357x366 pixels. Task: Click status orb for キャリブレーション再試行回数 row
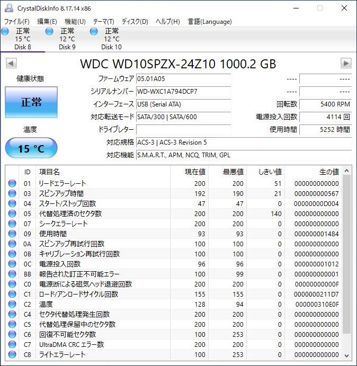[12, 254]
